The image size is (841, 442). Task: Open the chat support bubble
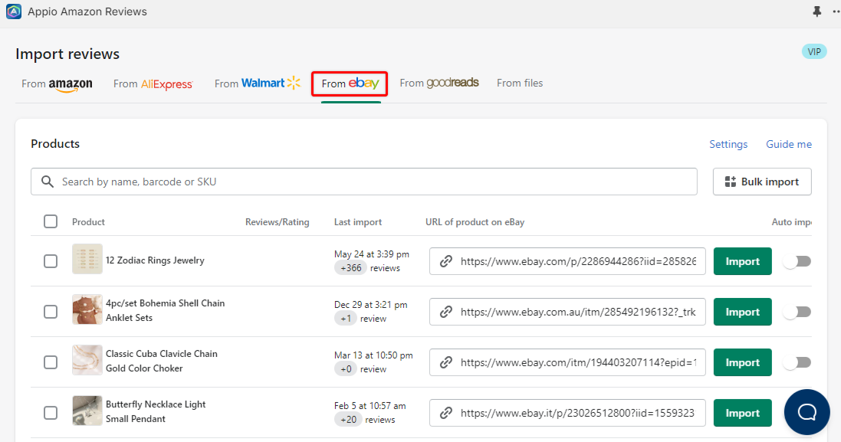pos(807,412)
